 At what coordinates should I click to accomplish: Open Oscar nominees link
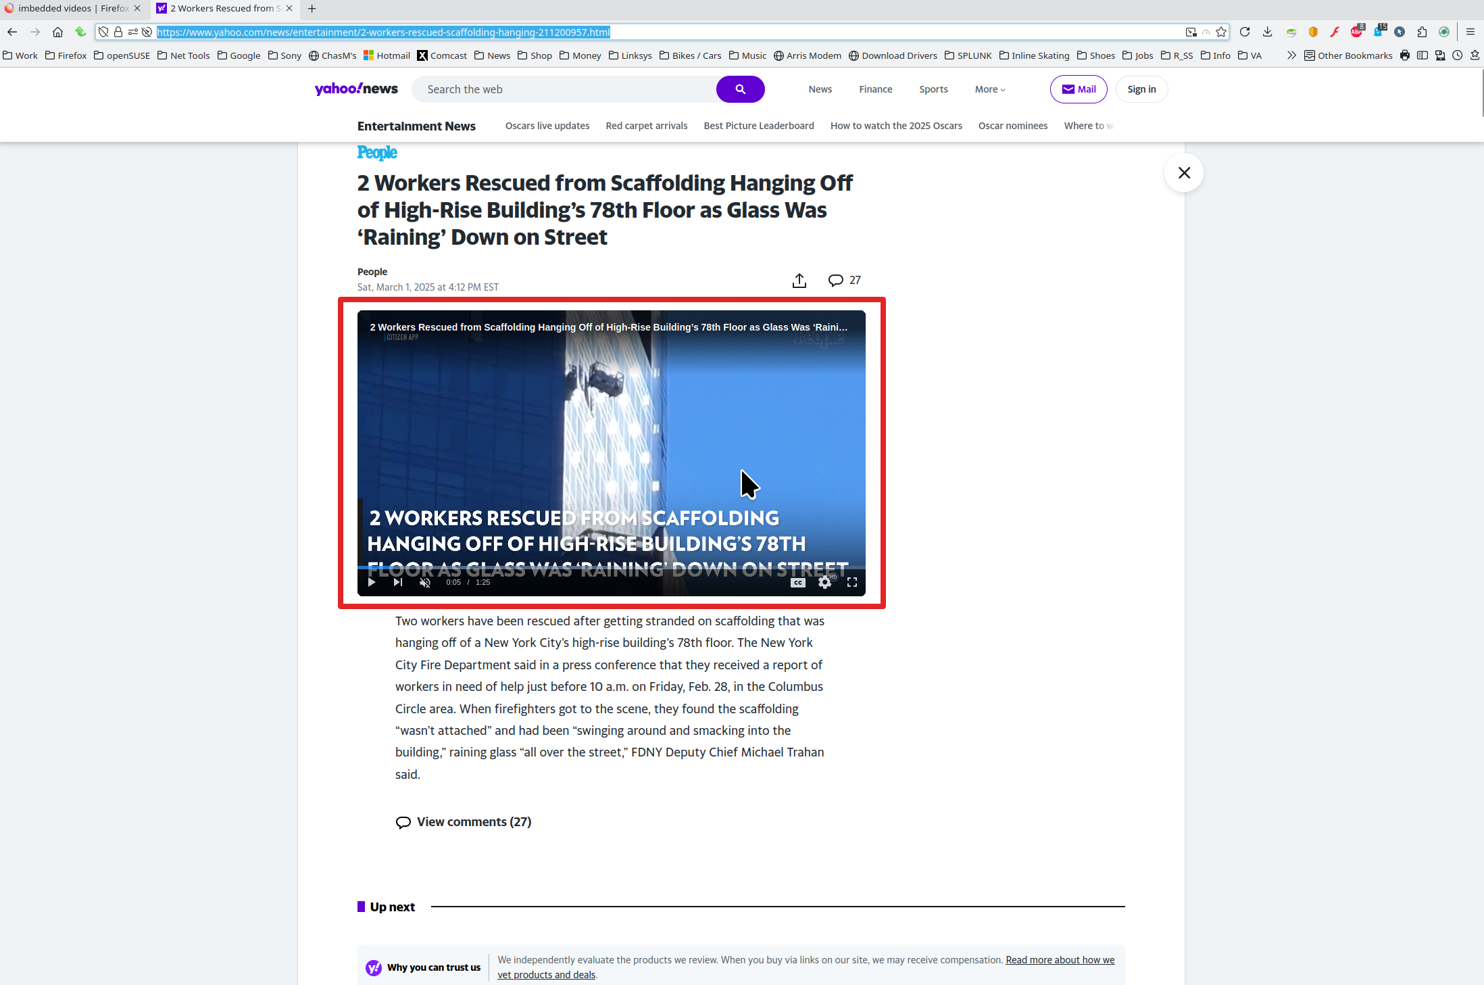(x=1013, y=126)
